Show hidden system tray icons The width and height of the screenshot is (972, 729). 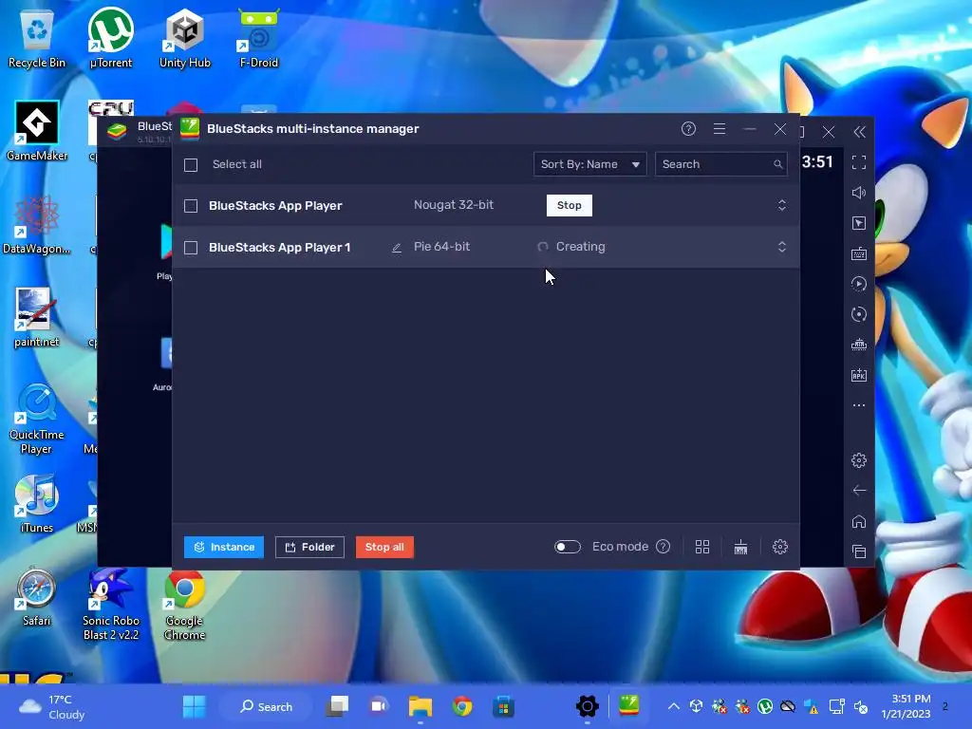click(674, 706)
